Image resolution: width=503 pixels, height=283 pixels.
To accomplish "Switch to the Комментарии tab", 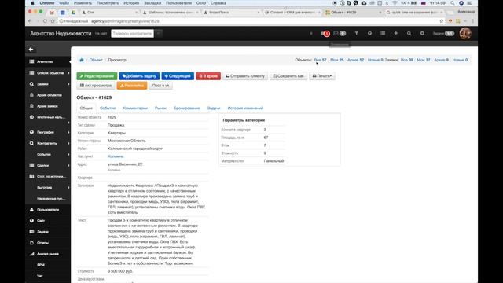I will pyautogui.click(x=135, y=108).
